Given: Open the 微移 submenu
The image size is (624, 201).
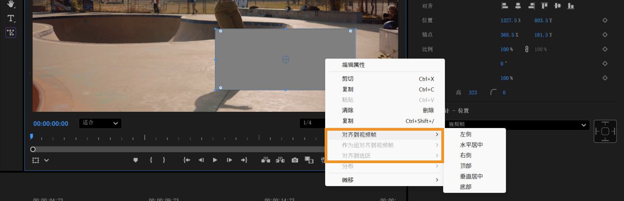Looking at the screenshot, I should click(385, 180).
